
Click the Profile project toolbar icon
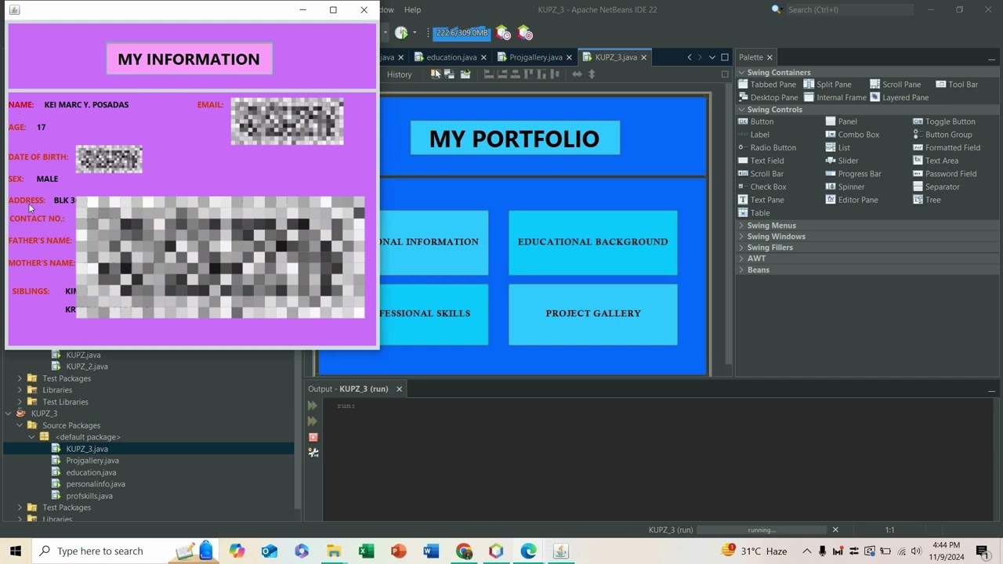401,33
